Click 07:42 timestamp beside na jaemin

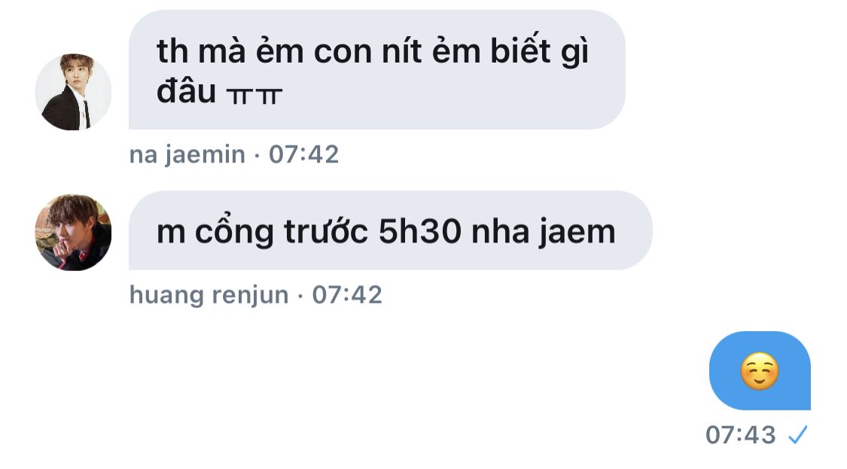pyautogui.click(x=303, y=154)
